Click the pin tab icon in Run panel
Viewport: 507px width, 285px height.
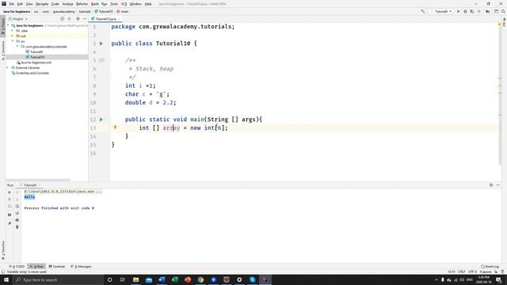[10, 223]
